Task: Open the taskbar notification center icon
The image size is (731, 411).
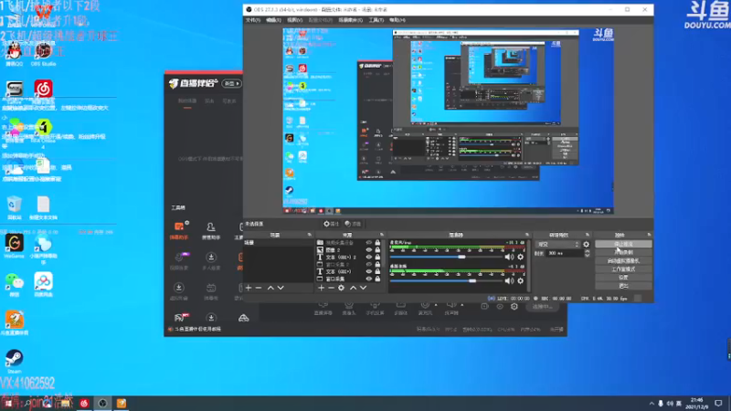Action: click(718, 403)
